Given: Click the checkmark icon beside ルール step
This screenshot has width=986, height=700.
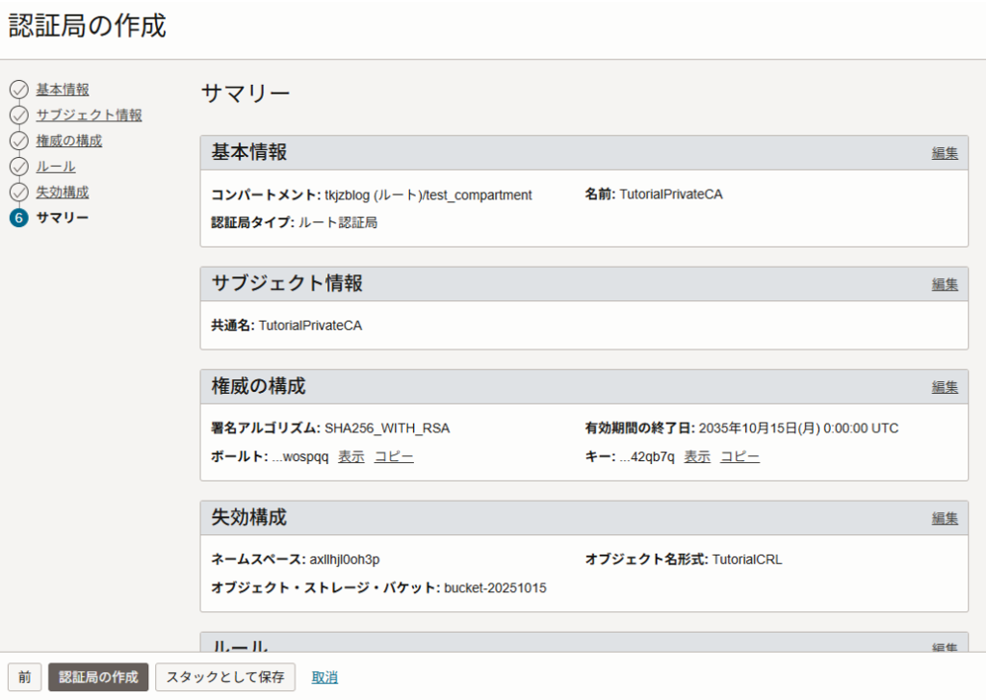Looking at the screenshot, I should tap(18, 167).
